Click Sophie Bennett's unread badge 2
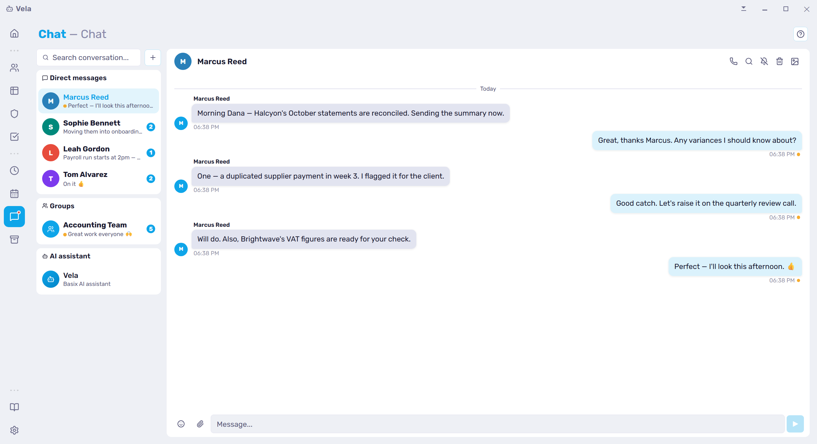817x444 pixels. coord(151,127)
